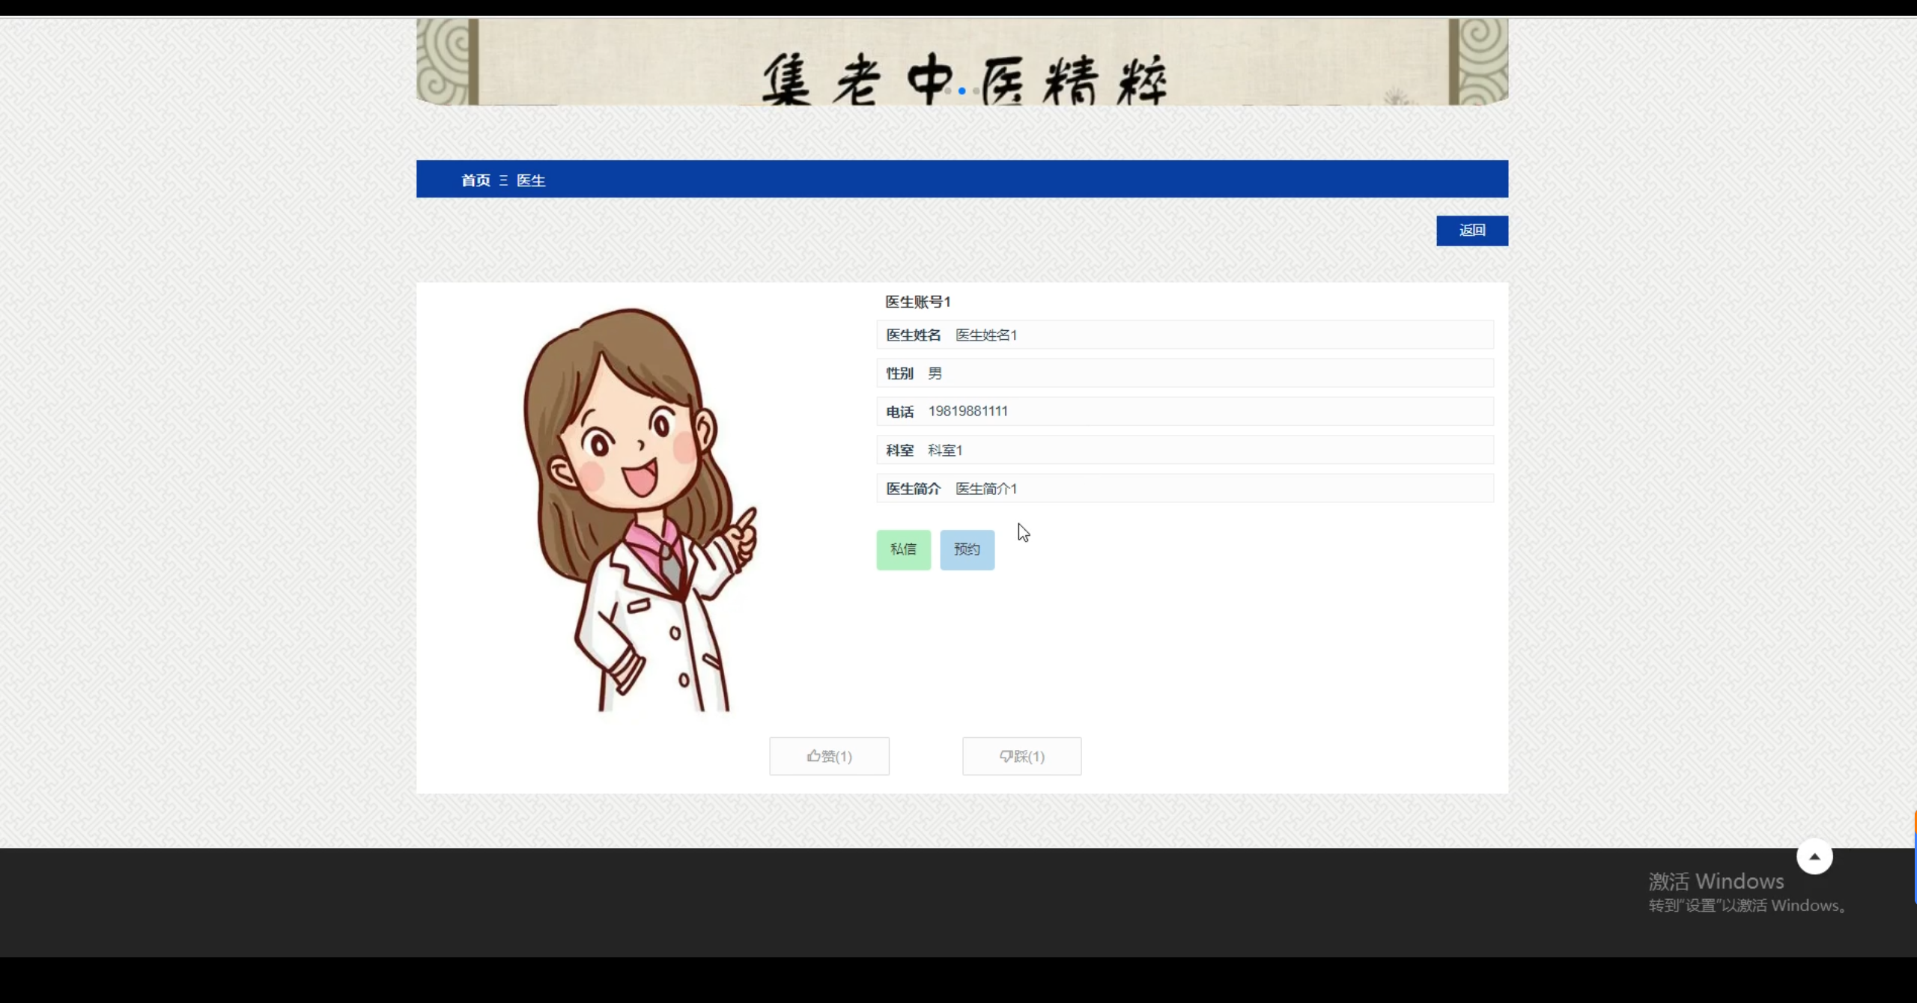Open 私信 private message button

pos(903,549)
